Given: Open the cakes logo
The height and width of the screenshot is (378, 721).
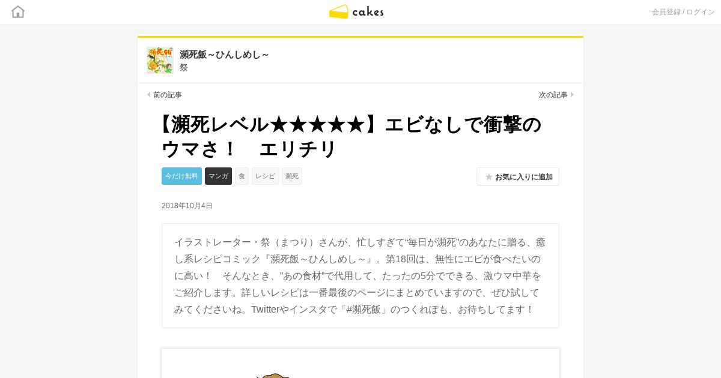Looking at the screenshot, I should pyautogui.click(x=356, y=11).
